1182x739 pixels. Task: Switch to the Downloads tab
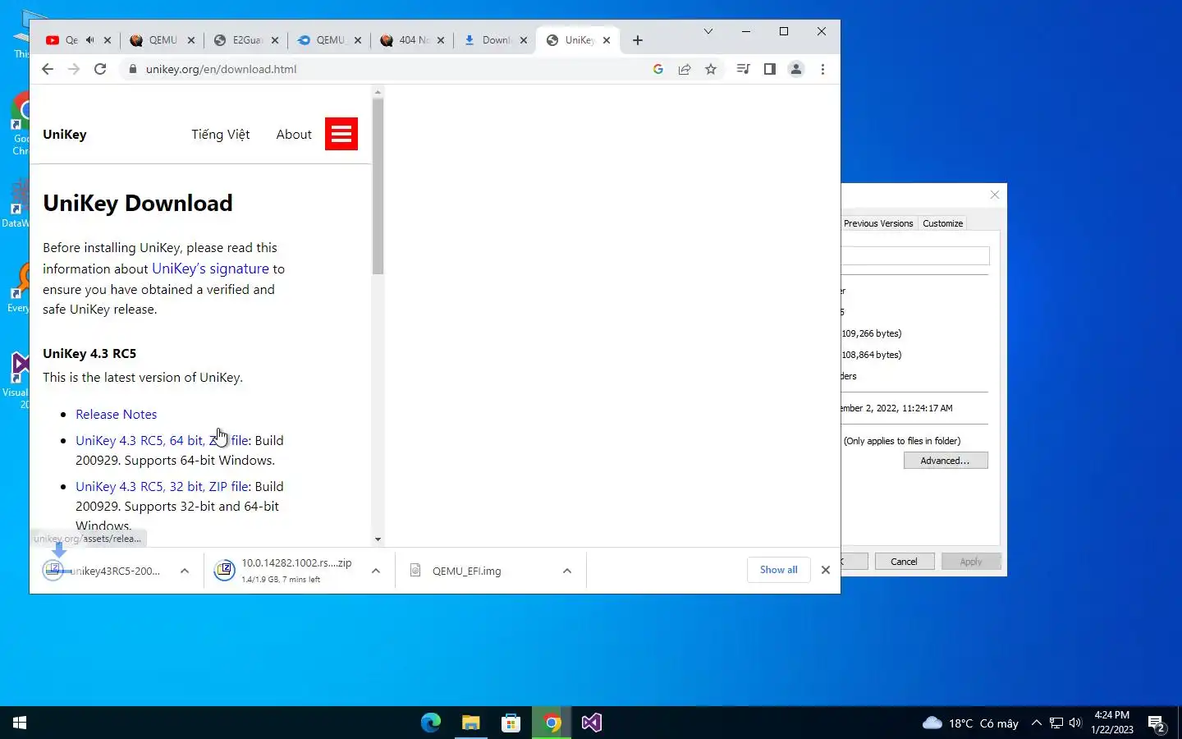[496, 40]
